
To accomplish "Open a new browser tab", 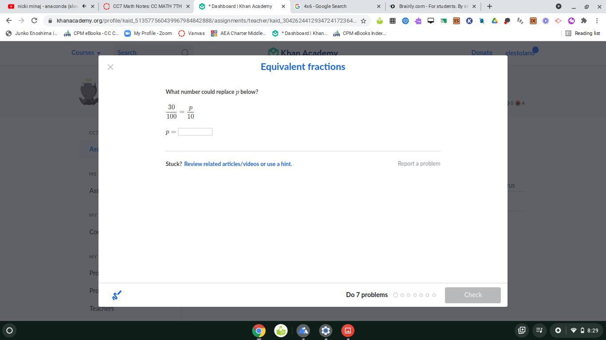I will 489,6.
